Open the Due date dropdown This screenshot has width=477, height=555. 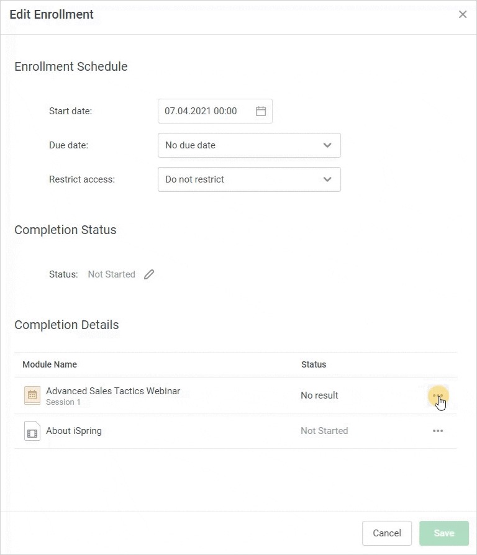pyautogui.click(x=248, y=145)
